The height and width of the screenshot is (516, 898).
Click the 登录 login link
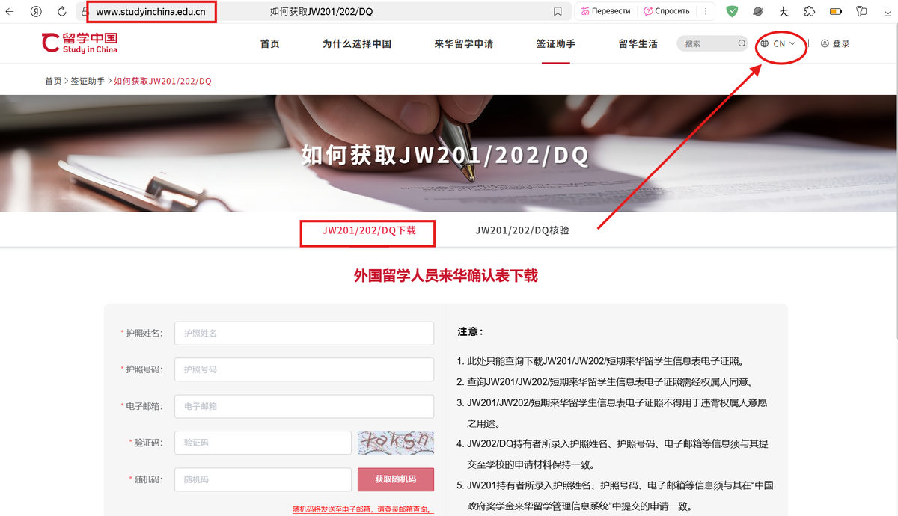pyautogui.click(x=836, y=43)
